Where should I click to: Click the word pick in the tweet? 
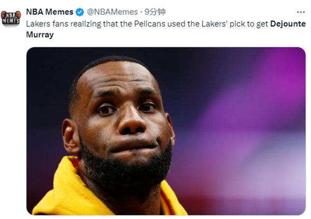pos(238,24)
